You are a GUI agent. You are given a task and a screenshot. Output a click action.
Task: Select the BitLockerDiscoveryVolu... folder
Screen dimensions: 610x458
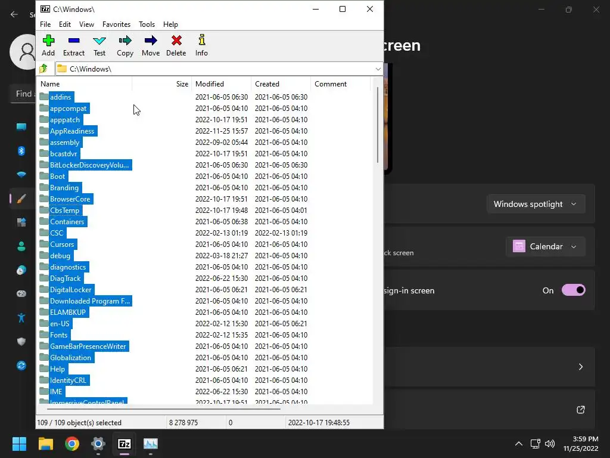coord(89,165)
